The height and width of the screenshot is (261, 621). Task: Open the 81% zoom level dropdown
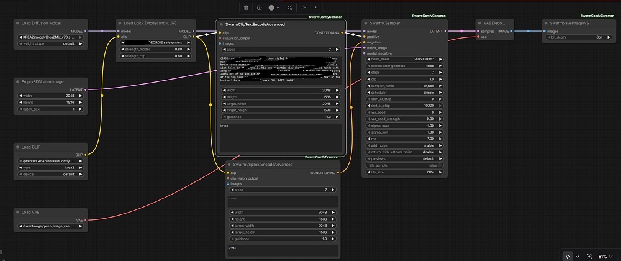(x=606, y=257)
